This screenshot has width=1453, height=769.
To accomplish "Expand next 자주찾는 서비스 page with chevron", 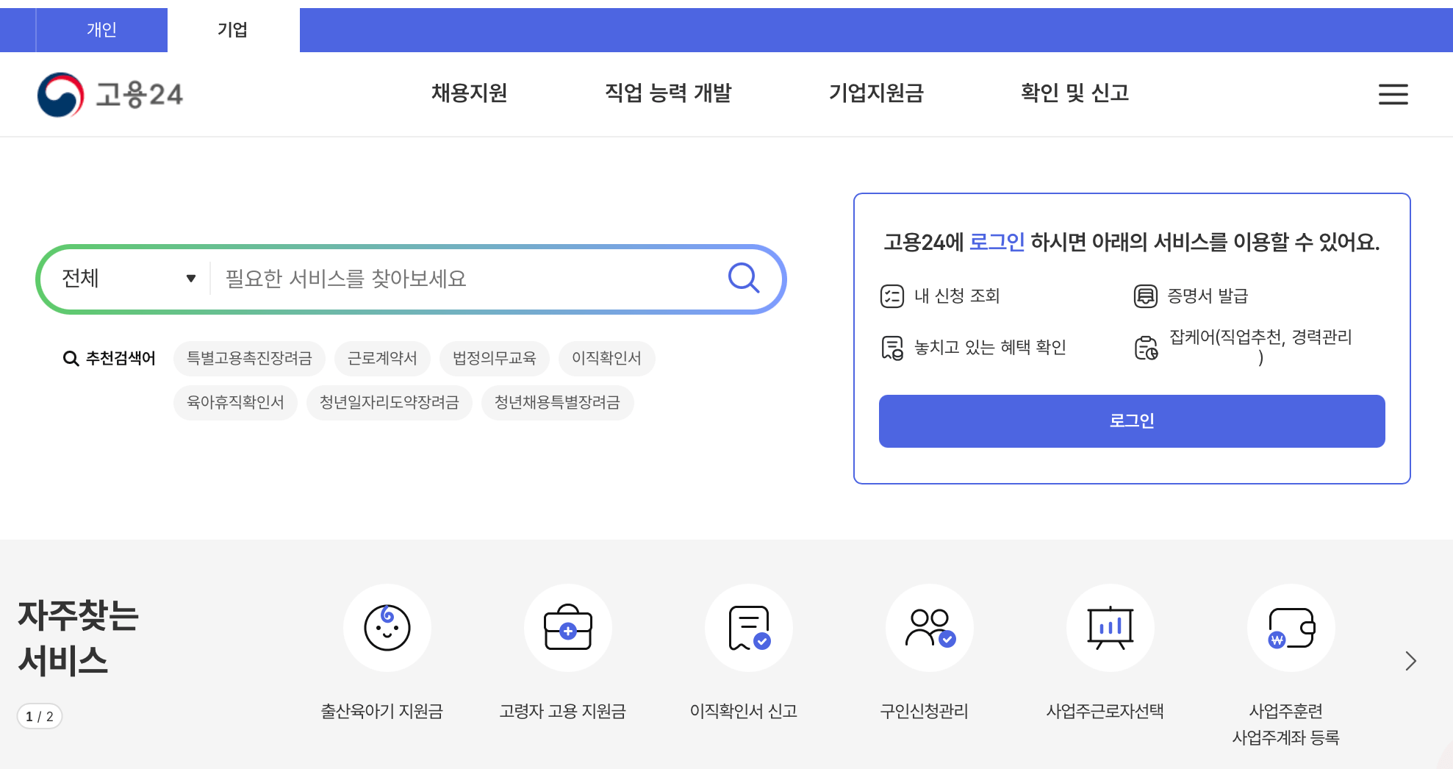I will pyautogui.click(x=1410, y=661).
